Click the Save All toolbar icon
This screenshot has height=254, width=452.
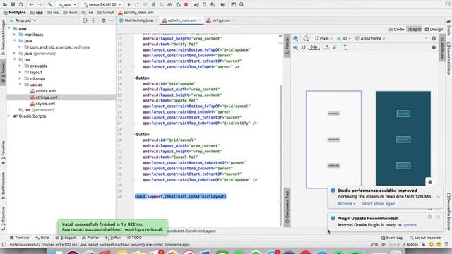click(x=13, y=5)
